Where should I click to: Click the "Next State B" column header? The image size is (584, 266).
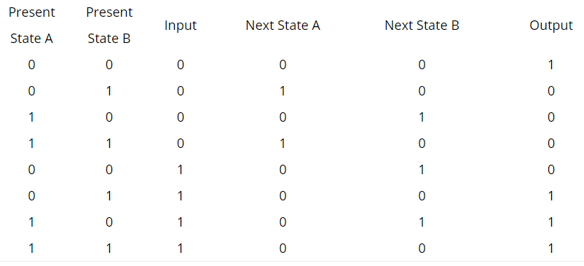pos(422,26)
